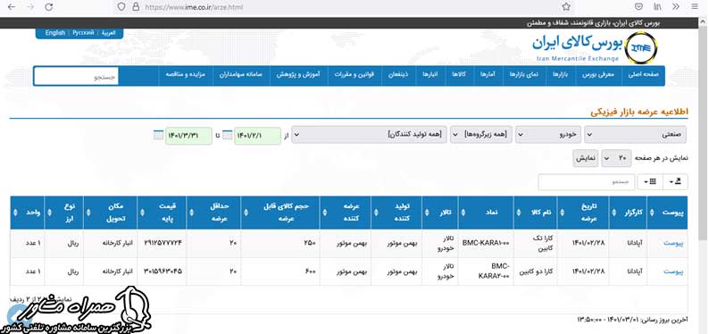
Task: Sort the table by تولید کننده column
Action: point(396,213)
